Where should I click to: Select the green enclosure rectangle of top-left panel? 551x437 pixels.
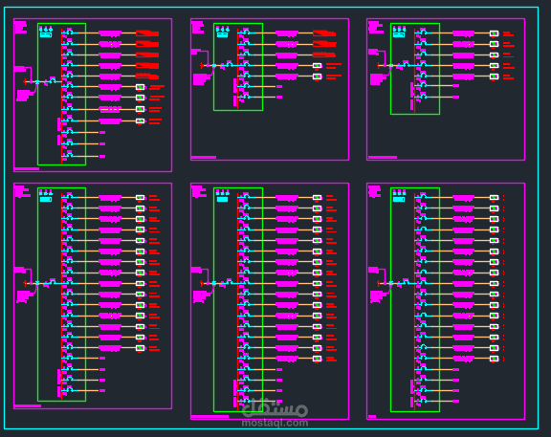tap(61, 94)
